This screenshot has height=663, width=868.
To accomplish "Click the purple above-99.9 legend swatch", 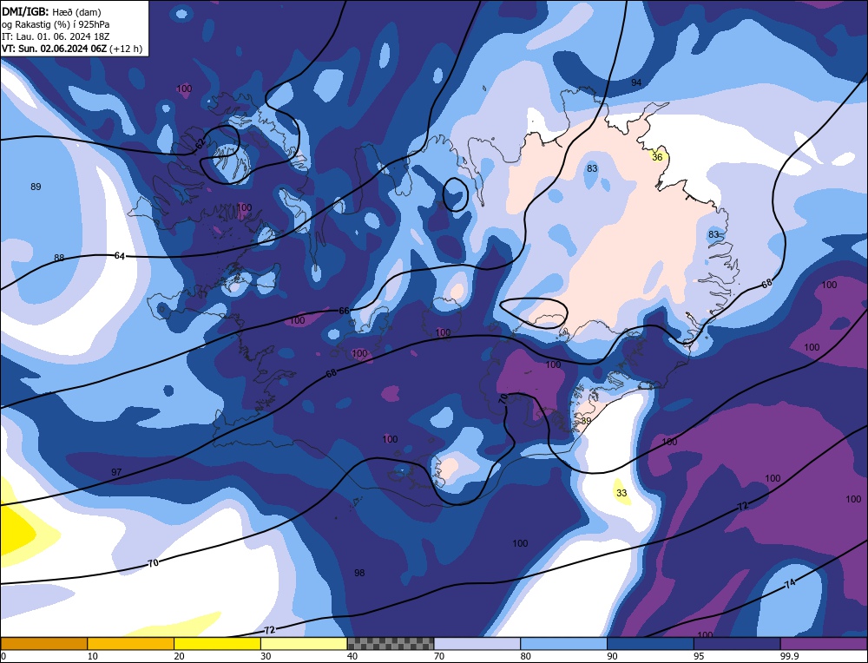I will click(824, 643).
